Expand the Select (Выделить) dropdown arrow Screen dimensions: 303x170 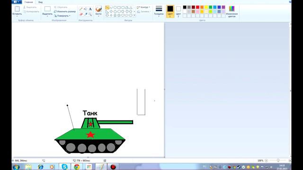point(47,16)
